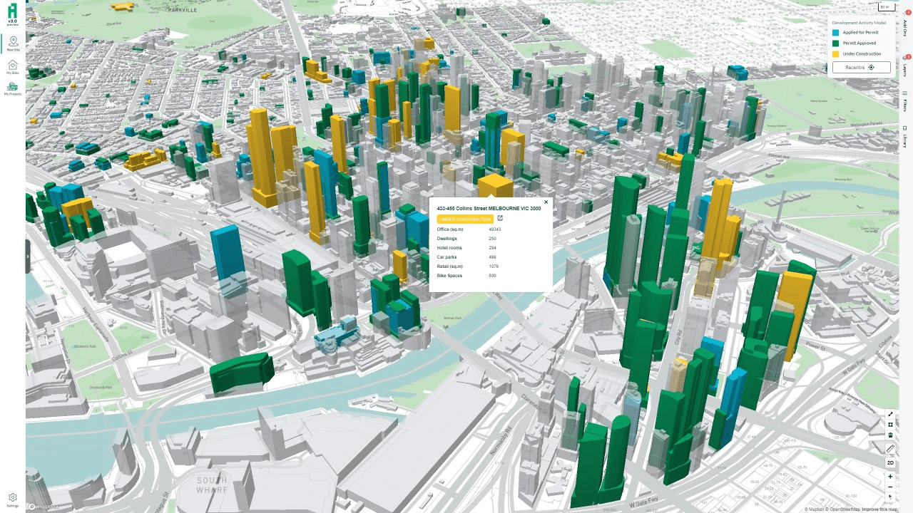Image resolution: width=913 pixels, height=513 pixels.
Task: Click the popup address title text
Action: point(489,208)
